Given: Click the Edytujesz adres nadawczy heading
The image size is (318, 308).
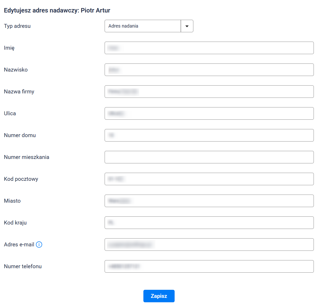Looking at the screenshot, I should tap(57, 10).
